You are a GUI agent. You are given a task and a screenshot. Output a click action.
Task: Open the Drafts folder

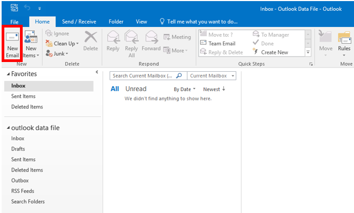(x=18, y=149)
